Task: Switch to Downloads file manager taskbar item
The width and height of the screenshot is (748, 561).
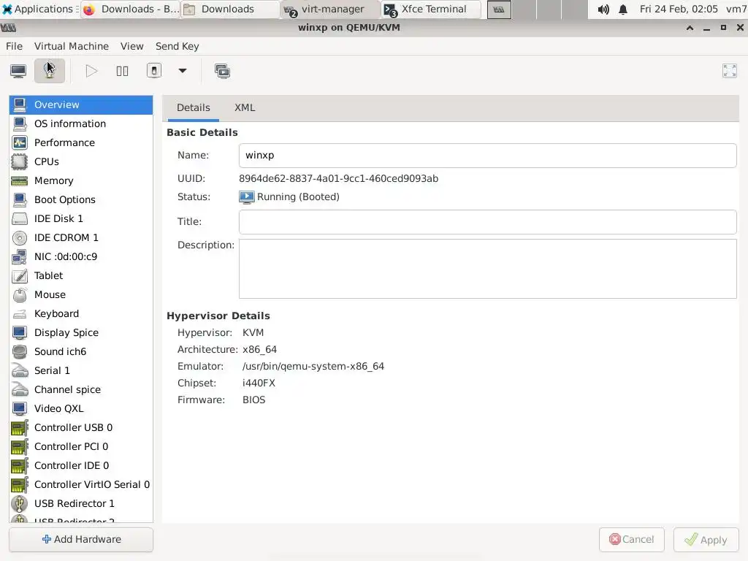Action: click(230, 9)
